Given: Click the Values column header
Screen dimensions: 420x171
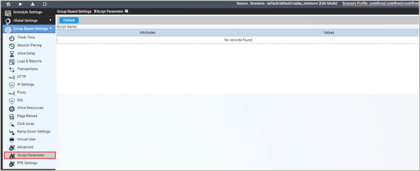Looking at the screenshot, I should tap(329, 33).
